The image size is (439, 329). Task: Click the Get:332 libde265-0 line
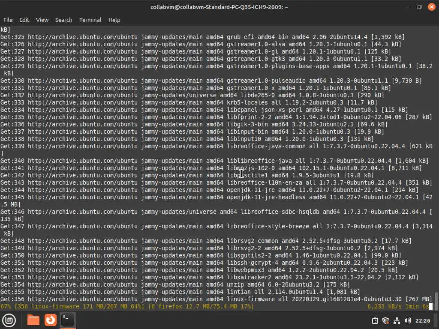click(x=192, y=95)
